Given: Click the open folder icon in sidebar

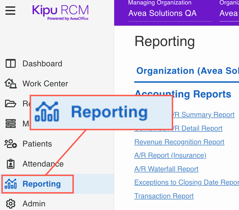Looking at the screenshot, I should click(x=11, y=104).
